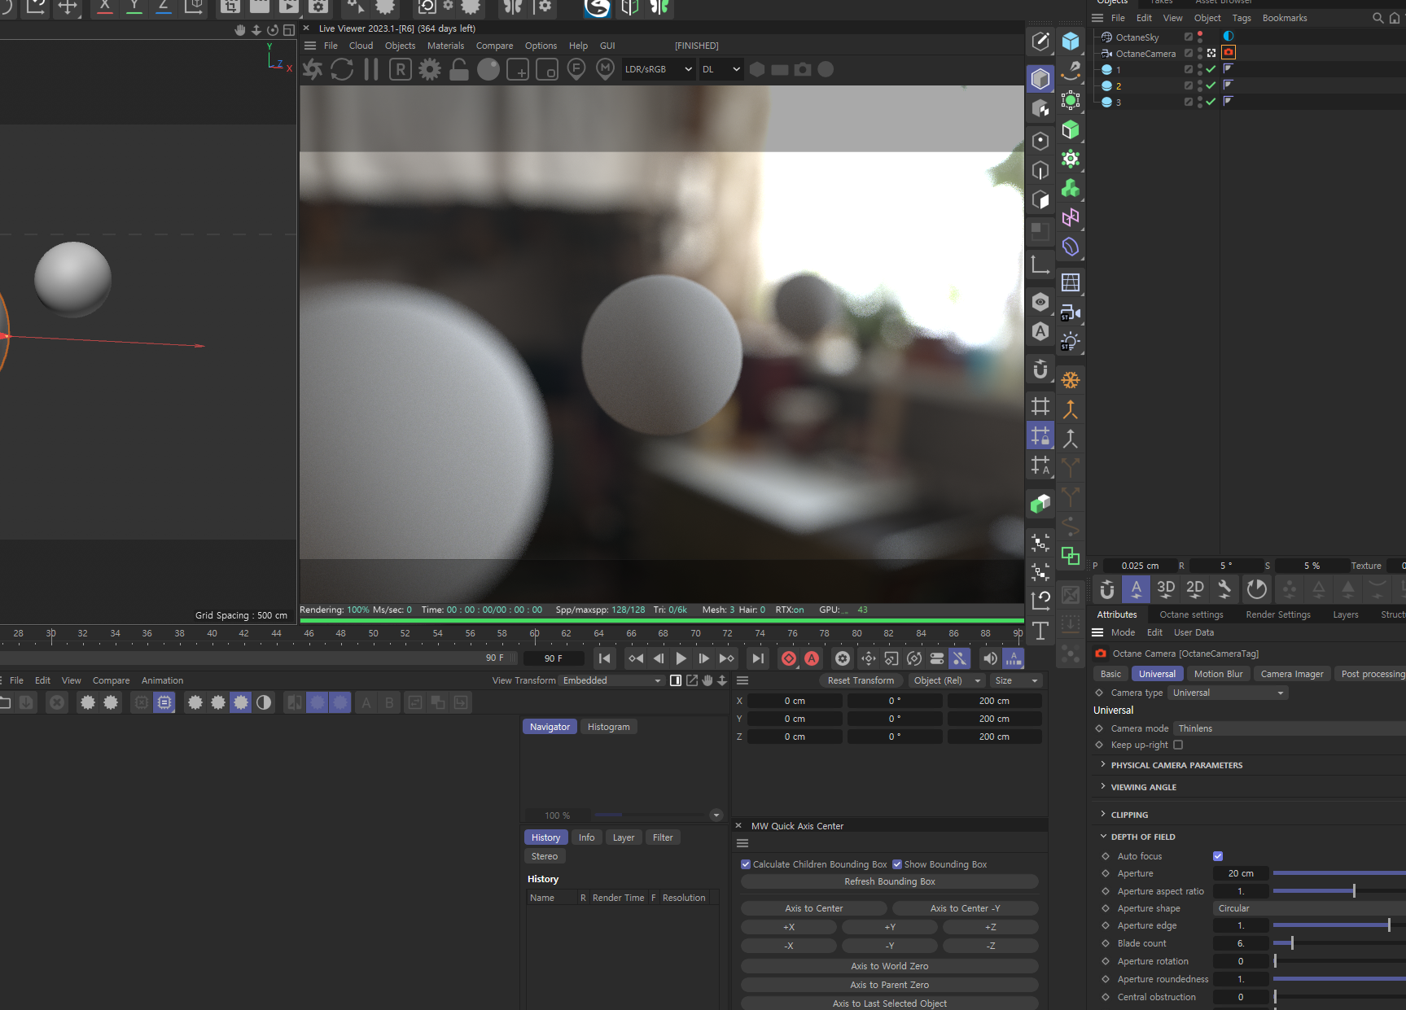Switch to the Camera Imager tab
1406x1010 pixels.
(1291, 674)
